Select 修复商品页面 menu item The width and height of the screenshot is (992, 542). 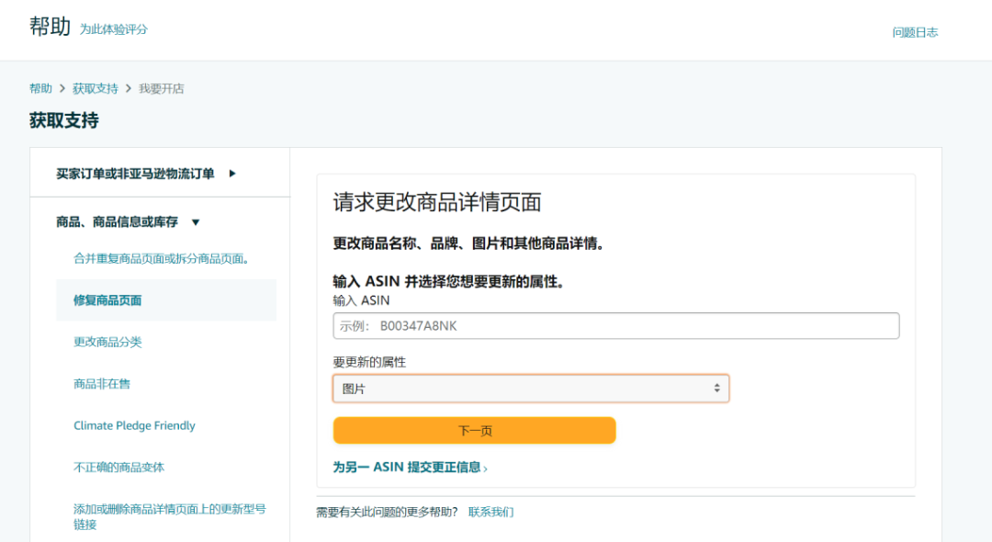[166, 300]
